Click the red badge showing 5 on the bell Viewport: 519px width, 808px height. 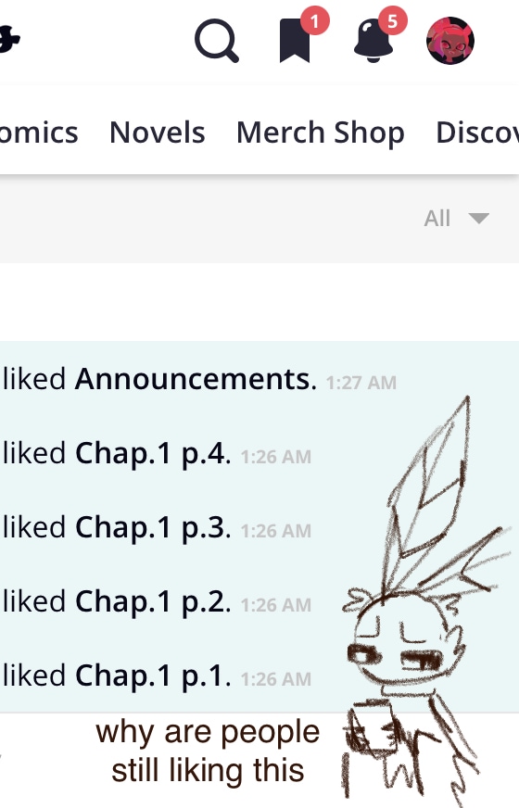point(393,21)
